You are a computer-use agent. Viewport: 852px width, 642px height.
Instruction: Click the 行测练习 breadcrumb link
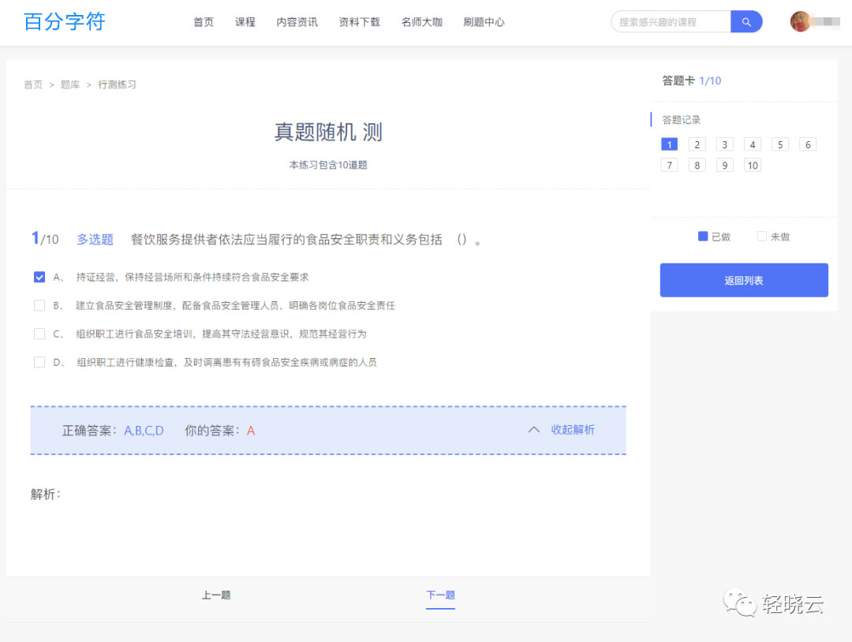point(117,84)
